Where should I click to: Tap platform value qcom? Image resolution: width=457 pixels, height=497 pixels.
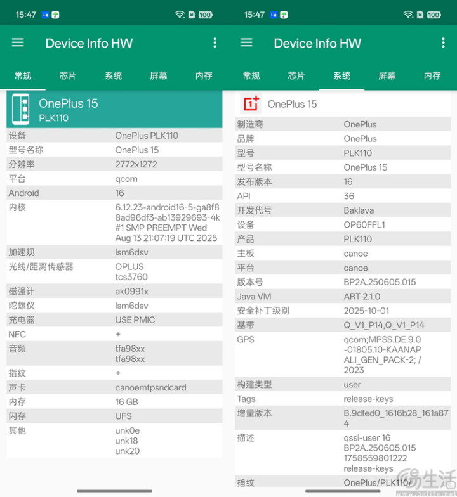126,179
